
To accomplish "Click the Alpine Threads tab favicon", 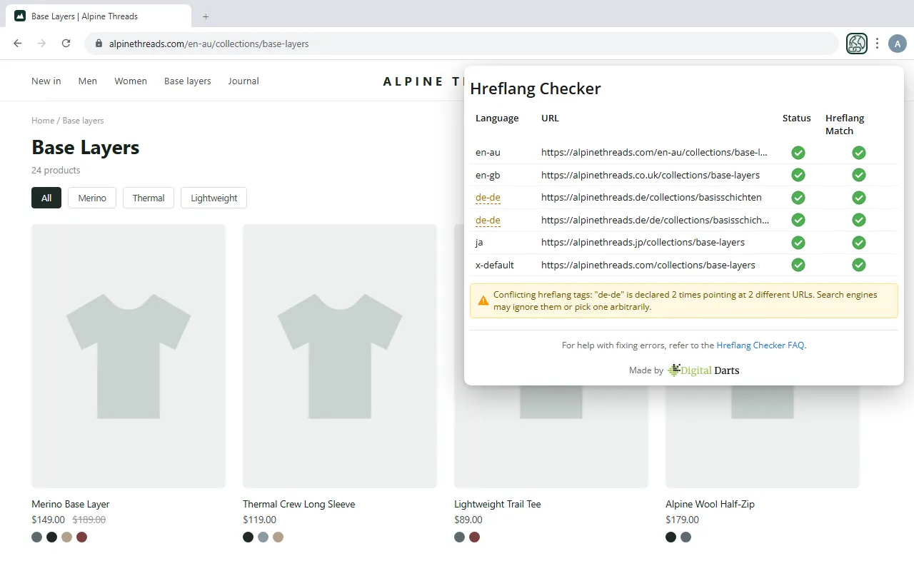I will 20,16.
